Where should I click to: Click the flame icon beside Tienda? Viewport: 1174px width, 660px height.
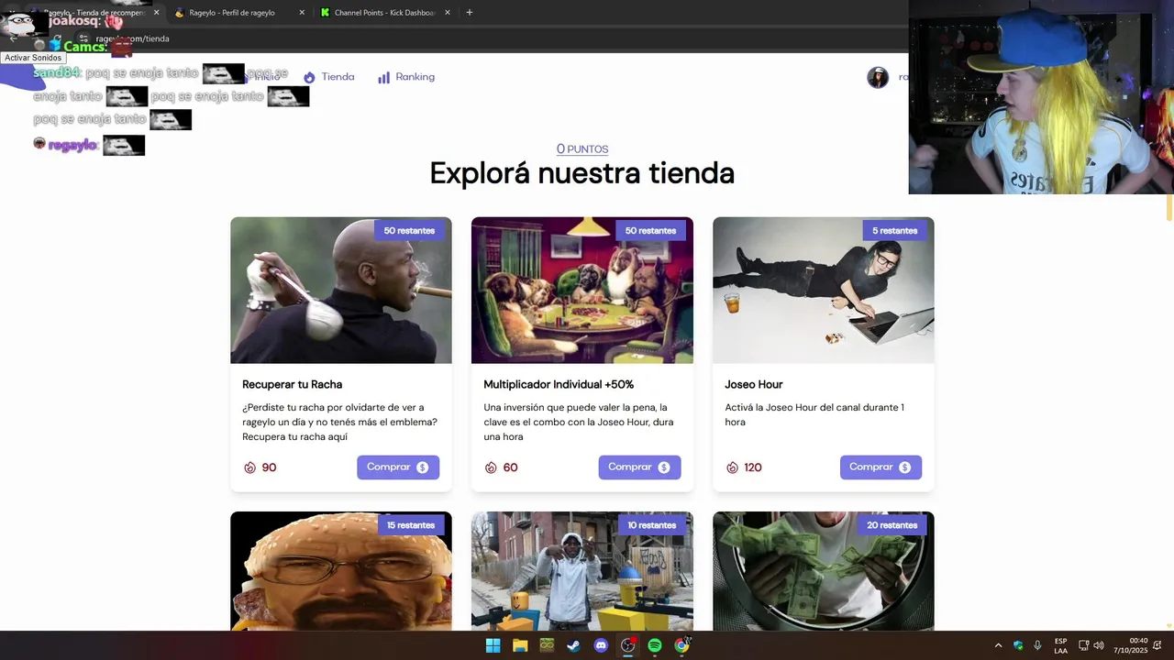(309, 78)
